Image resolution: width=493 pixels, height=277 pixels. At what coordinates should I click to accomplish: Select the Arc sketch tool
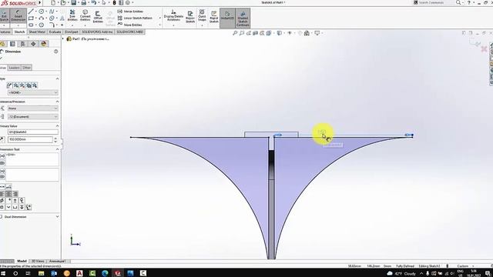click(41, 18)
